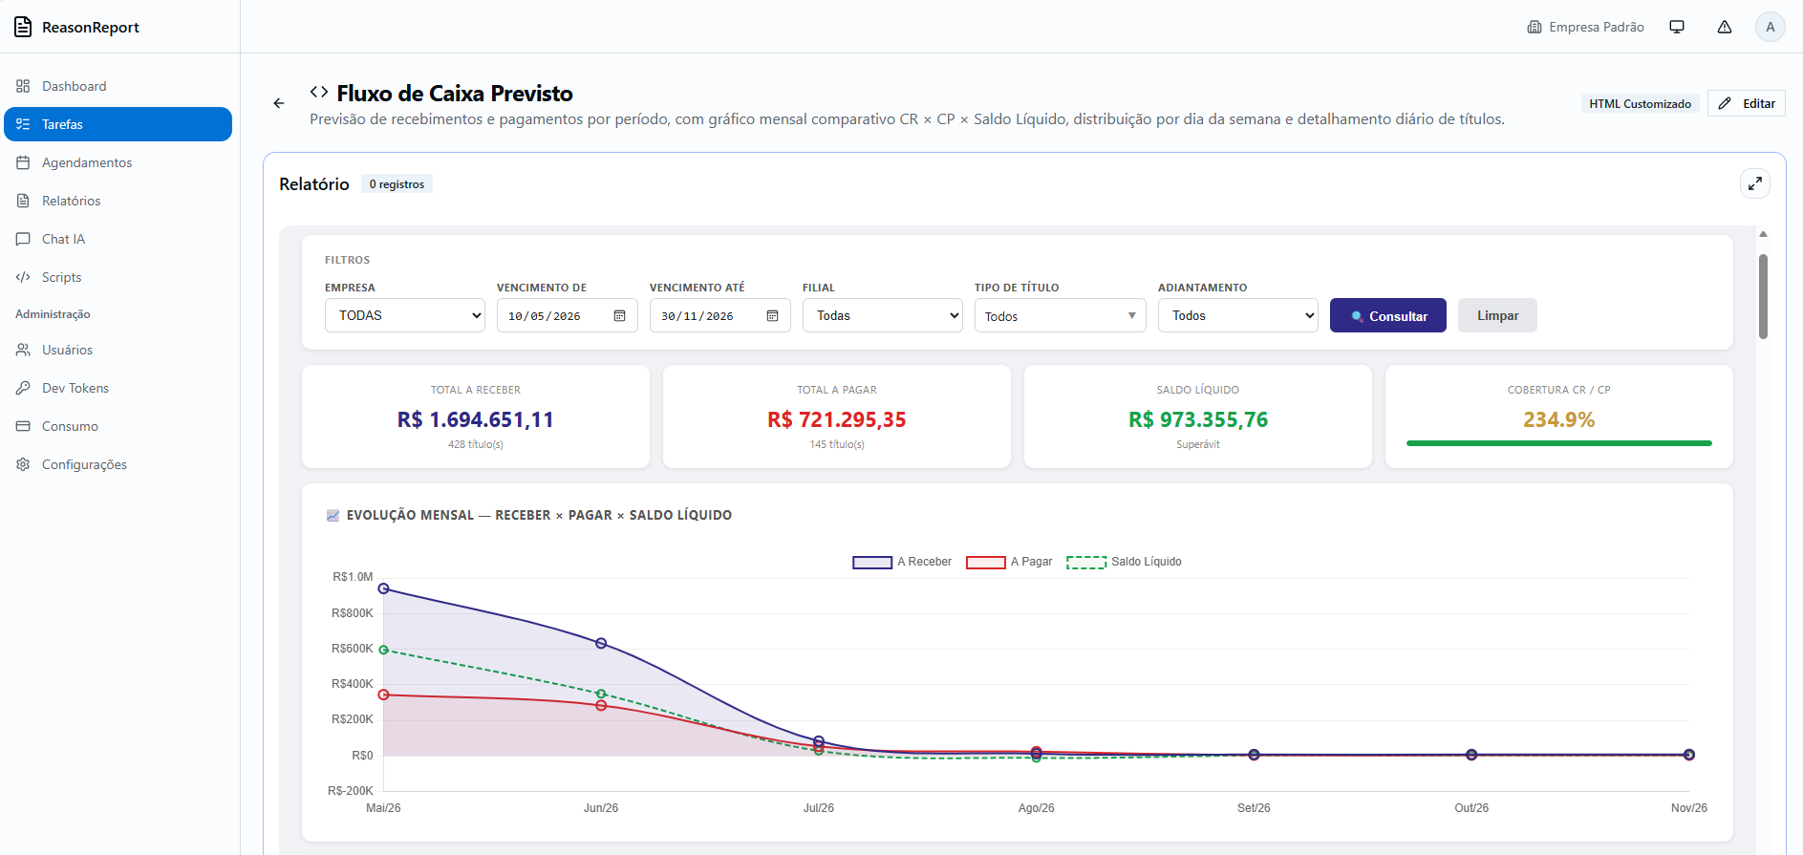This screenshot has width=1803, height=855.
Task: Open calendar picker for Vencimento De
Action: coord(619,315)
